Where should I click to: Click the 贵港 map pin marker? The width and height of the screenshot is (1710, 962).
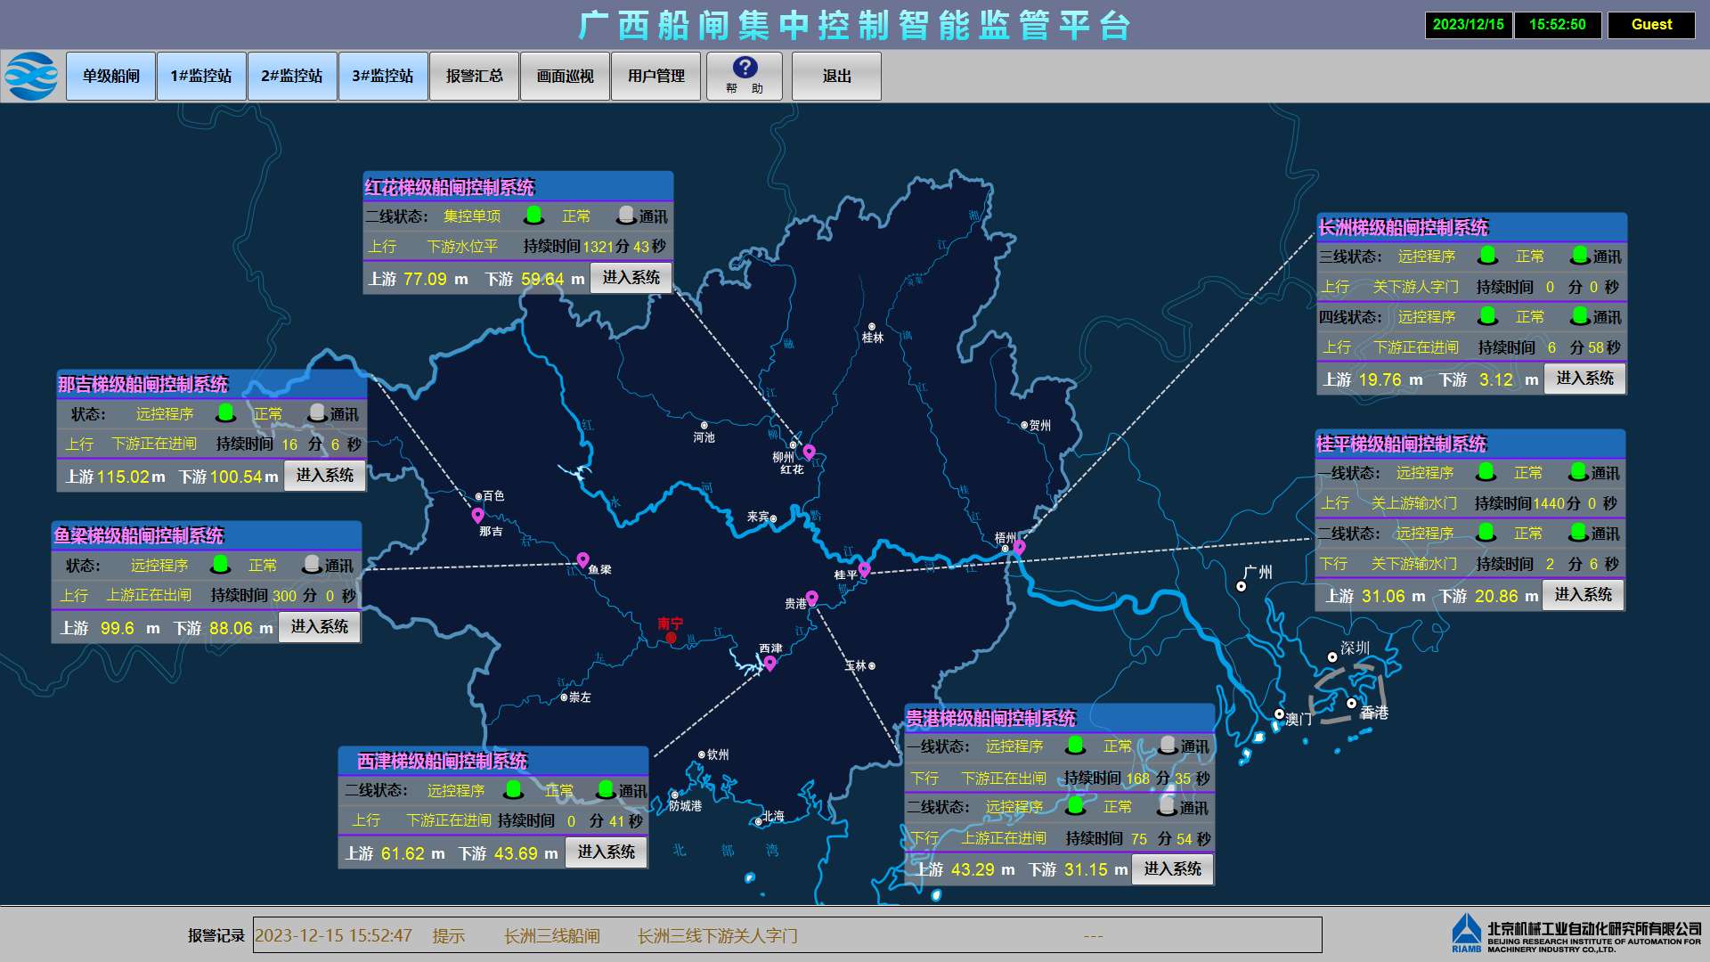[811, 598]
